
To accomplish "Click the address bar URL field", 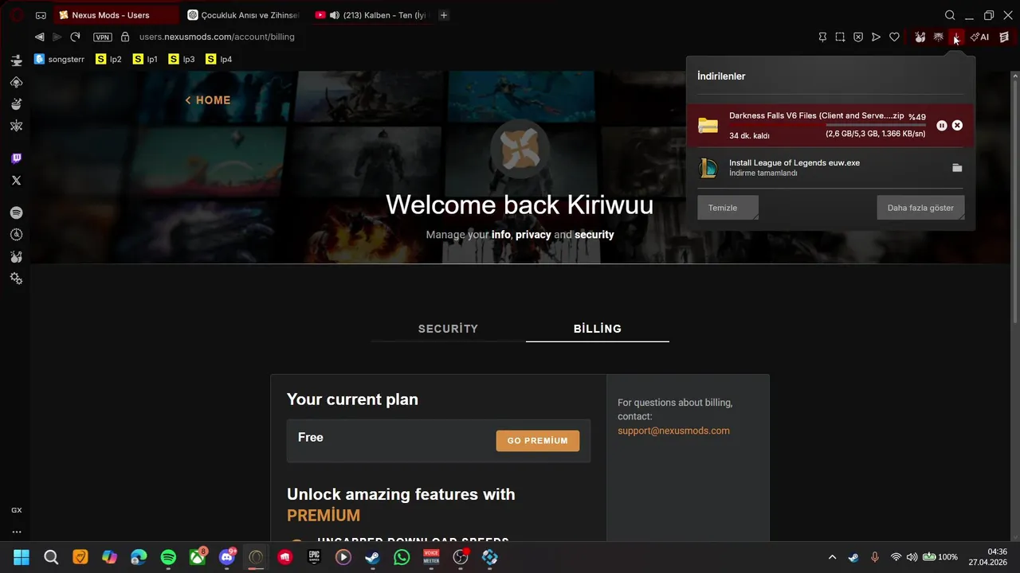I will tap(462, 37).
